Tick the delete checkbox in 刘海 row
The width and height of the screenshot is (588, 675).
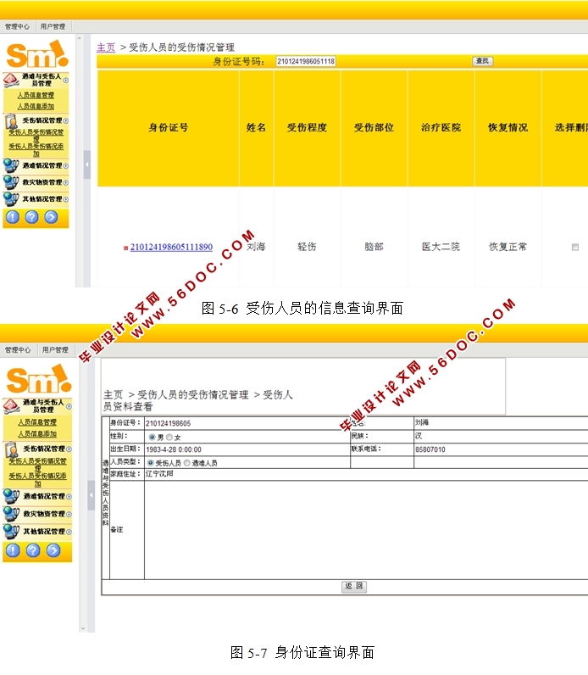575,247
